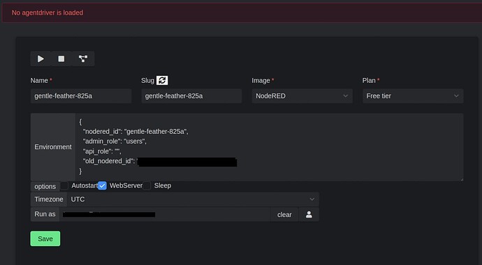Select user with the person icon

pyautogui.click(x=309, y=214)
